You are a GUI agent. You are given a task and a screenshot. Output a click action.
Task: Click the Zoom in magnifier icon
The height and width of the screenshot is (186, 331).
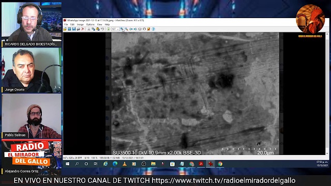coord(122,29)
